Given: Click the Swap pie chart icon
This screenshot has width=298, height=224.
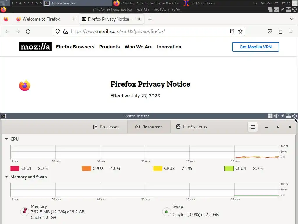Looking at the screenshot, I should tap(166, 212).
